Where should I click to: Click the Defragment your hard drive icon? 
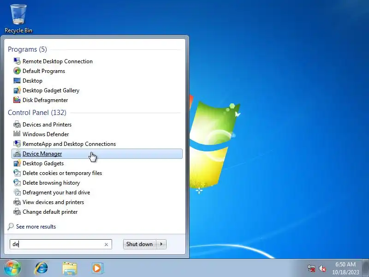17,192
